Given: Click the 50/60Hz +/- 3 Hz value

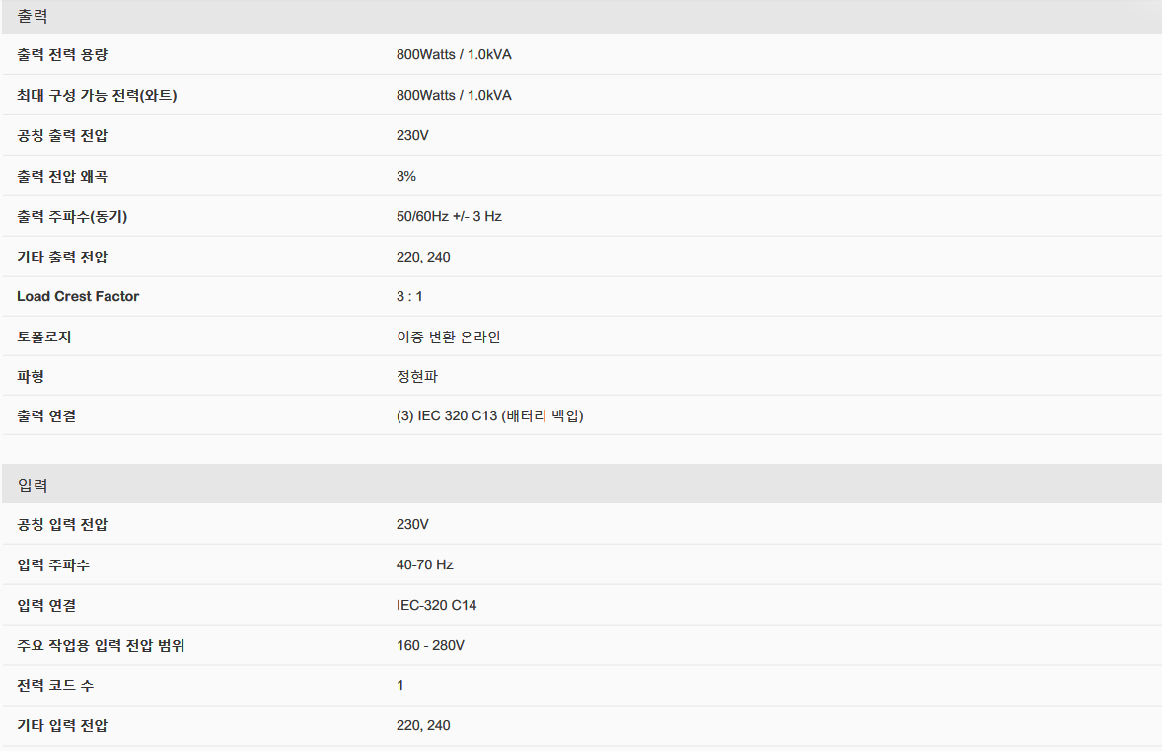Looking at the screenshot, I should pyautogui.click(x=449, y=216).
